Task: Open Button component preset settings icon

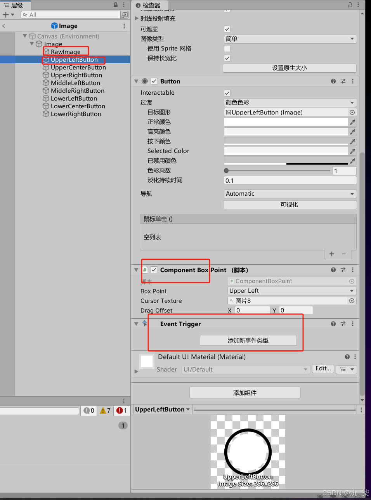Action: pyautogui.click(x=343, y=81)
